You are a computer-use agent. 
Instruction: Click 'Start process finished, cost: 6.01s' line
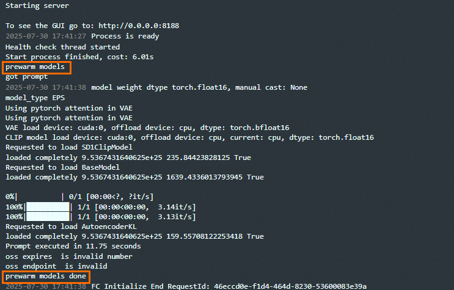(79, 57)
